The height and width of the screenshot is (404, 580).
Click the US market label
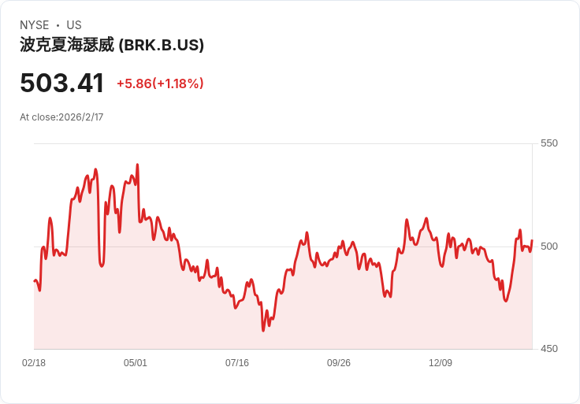pyautogui.click(x=74, y=25)
